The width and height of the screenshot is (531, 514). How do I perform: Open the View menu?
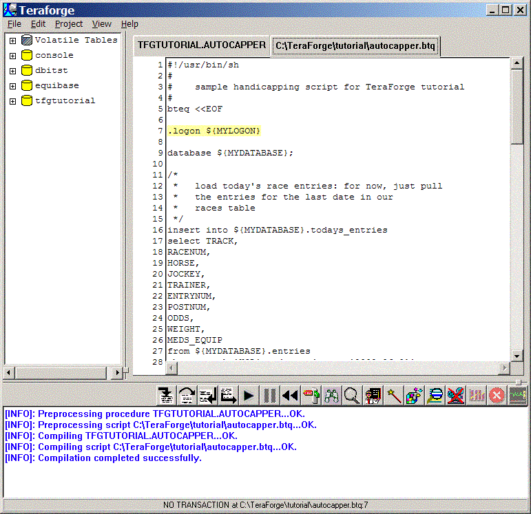tap(102, 24)
